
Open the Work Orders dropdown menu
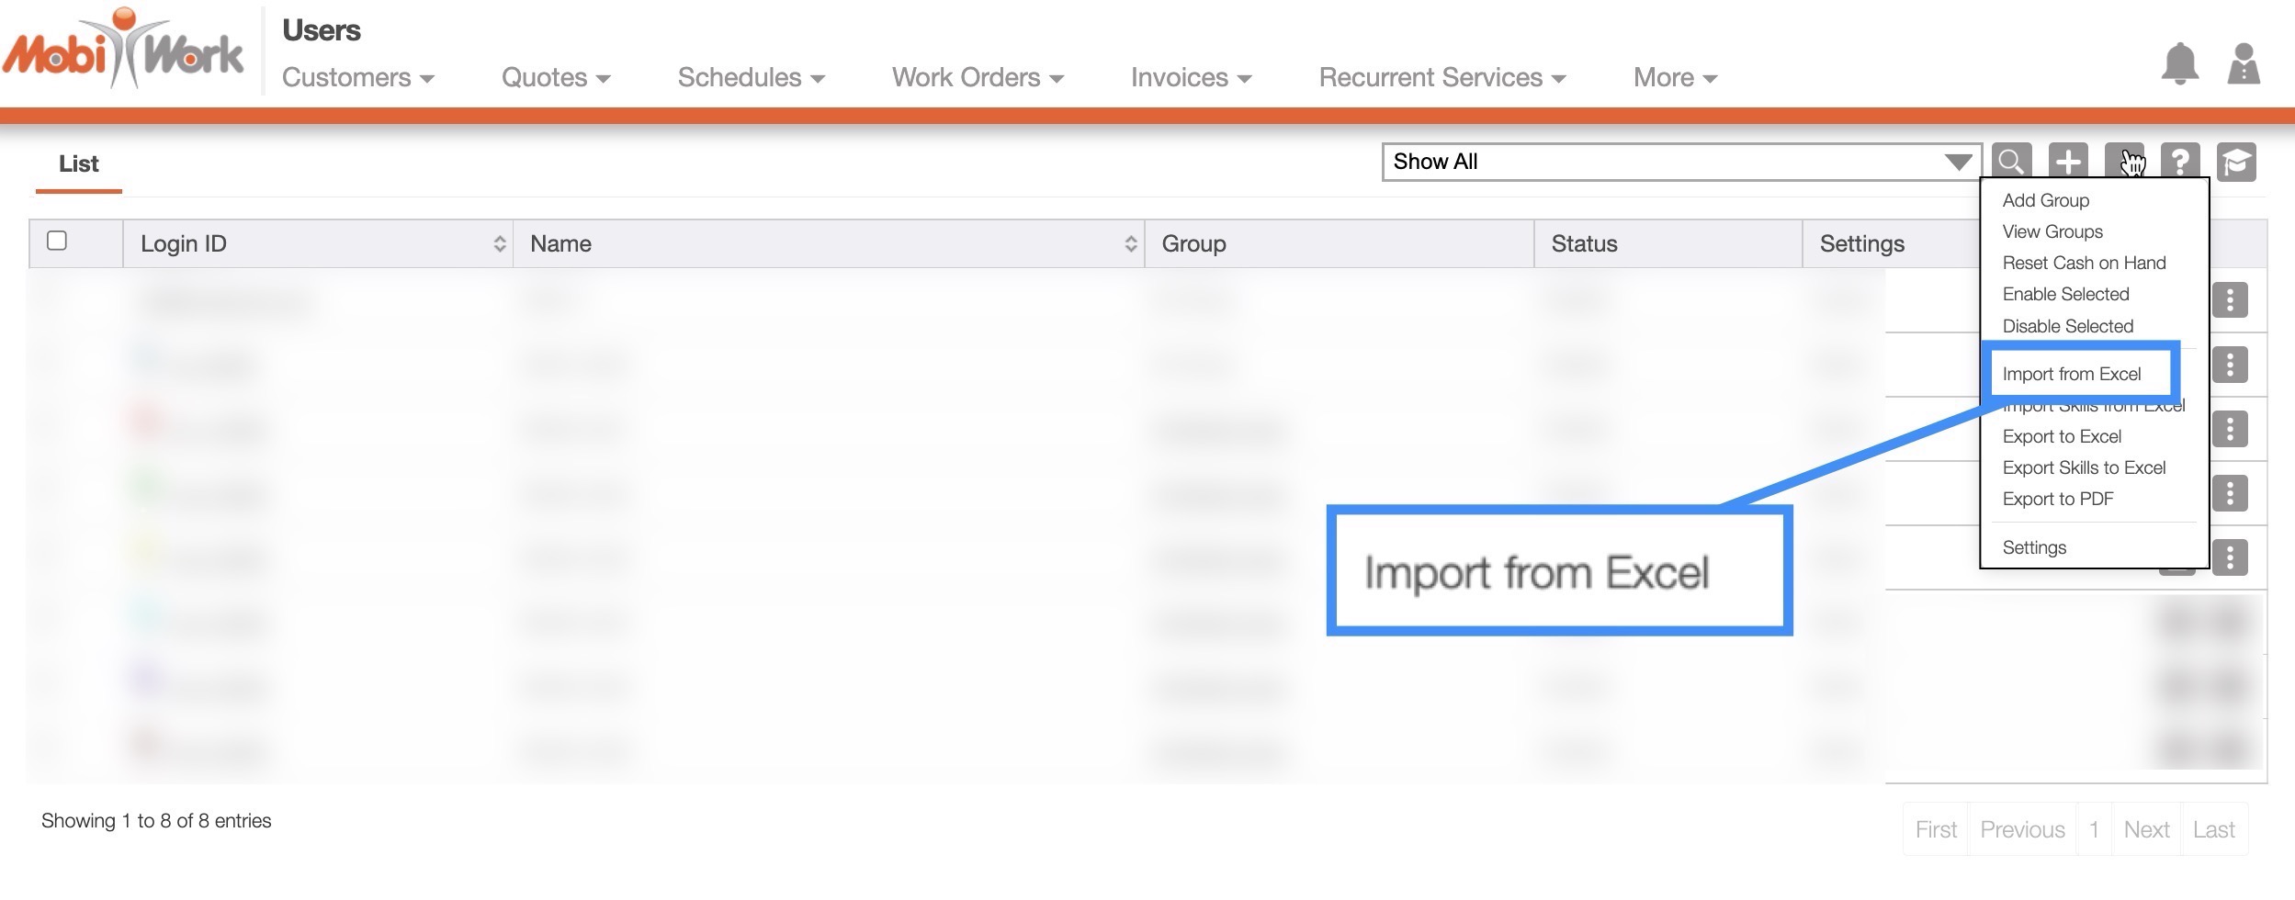click(x=978, y=78)
